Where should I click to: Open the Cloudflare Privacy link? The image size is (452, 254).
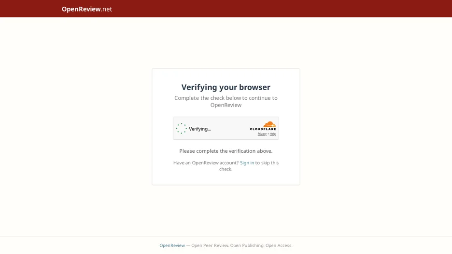tap(262, 134)
